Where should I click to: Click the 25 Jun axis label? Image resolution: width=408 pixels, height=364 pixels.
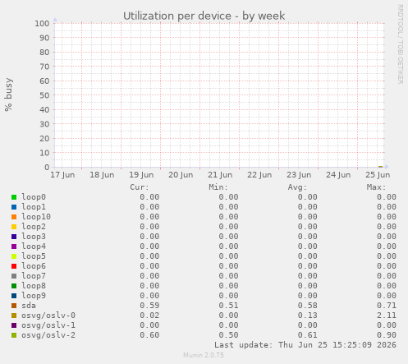pyautogui.click(x=378, y=175)
